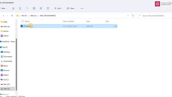The width and height of the screenshot is (172, 97).
Task: Open Veer (D:) drive in sidebar
Action: pos(5,84)
